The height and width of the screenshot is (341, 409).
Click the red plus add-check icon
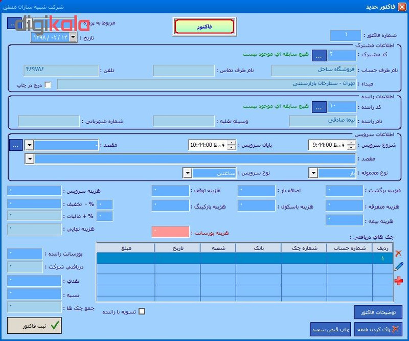pyautogui.click(x=399, y=280)
